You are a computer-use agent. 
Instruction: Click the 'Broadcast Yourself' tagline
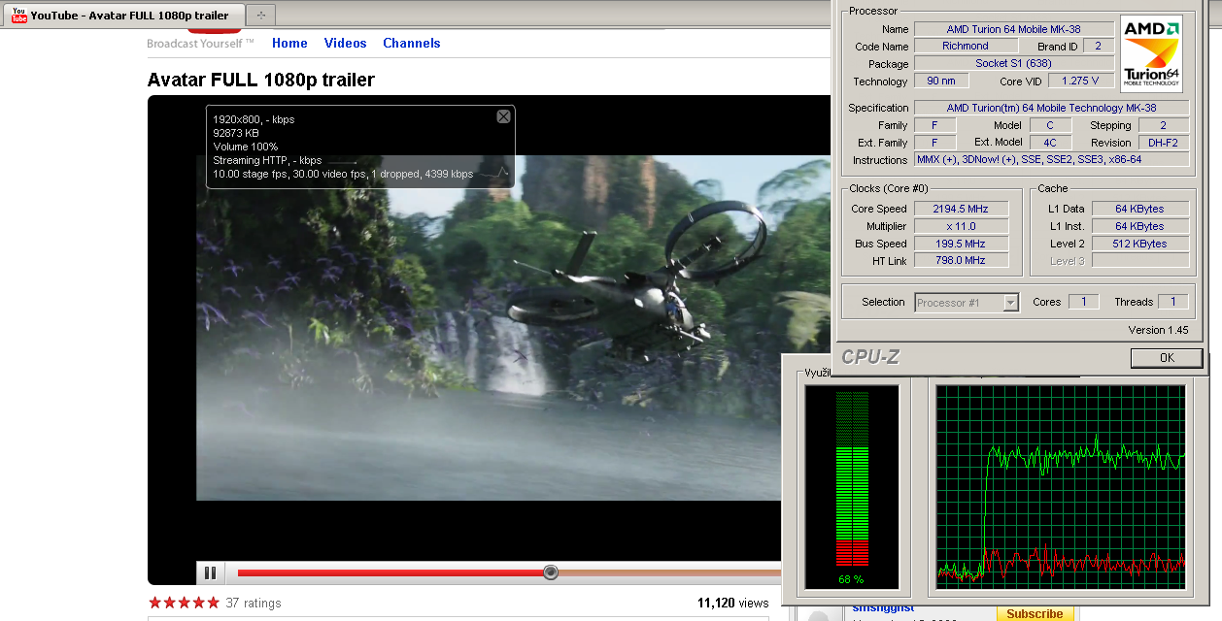coord(200,44)
